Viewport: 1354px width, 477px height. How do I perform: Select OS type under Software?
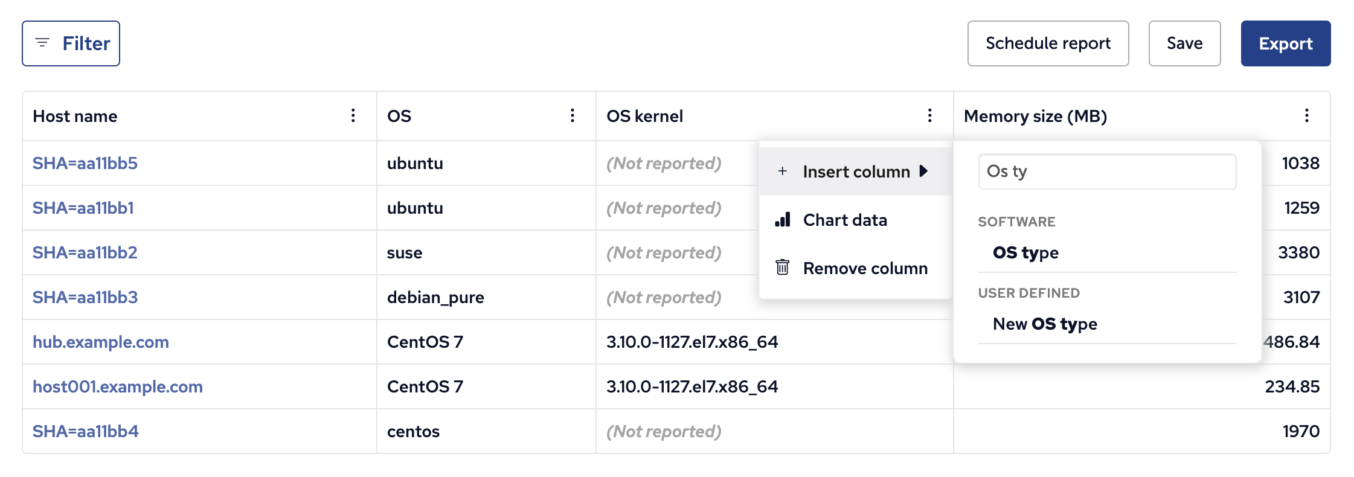(x=1025, y=252)
